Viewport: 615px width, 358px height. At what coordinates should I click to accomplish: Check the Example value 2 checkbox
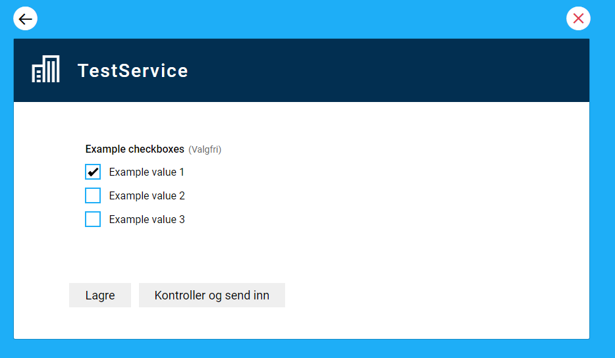click(93, 195)
